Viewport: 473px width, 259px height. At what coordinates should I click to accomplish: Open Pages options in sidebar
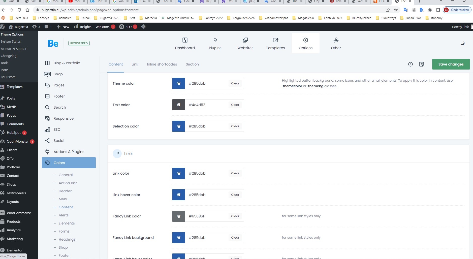[69, 85]
